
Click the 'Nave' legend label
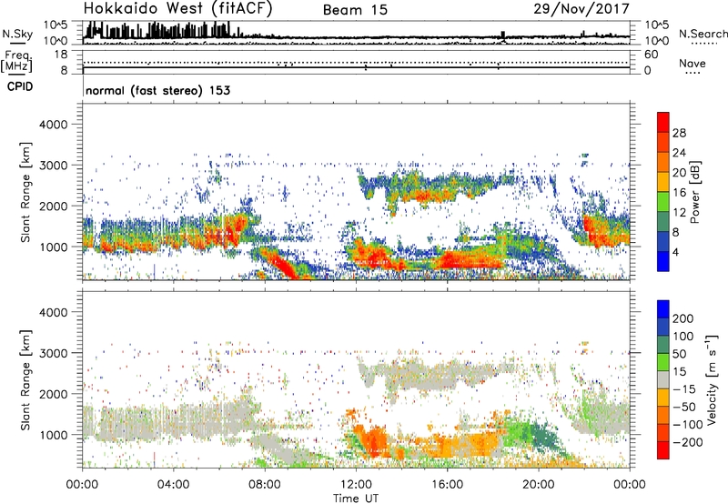coord(693,64)
